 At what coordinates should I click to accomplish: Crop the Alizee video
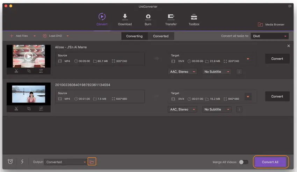[x=29, y=71]
